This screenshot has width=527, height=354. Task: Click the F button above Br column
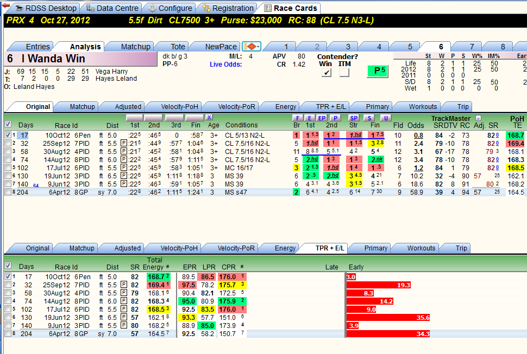tap(297, 118)
